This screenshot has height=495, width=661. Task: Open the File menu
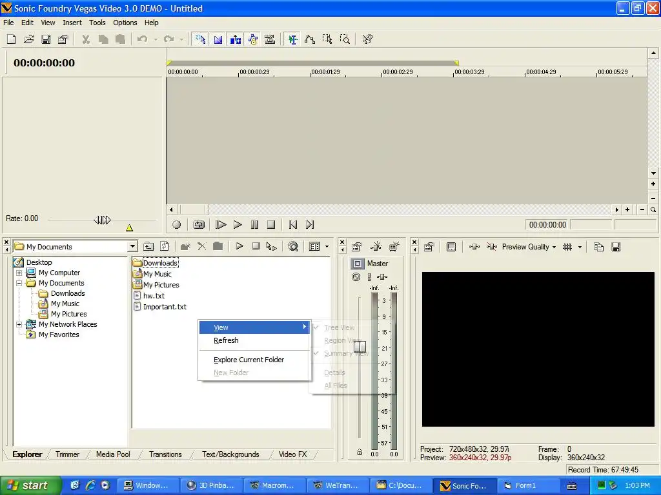[8, 23]
